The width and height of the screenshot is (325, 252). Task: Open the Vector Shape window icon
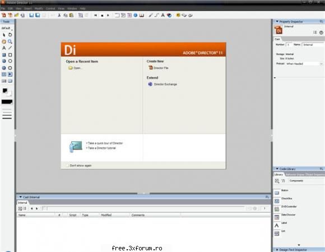click(x=157, y=15)
